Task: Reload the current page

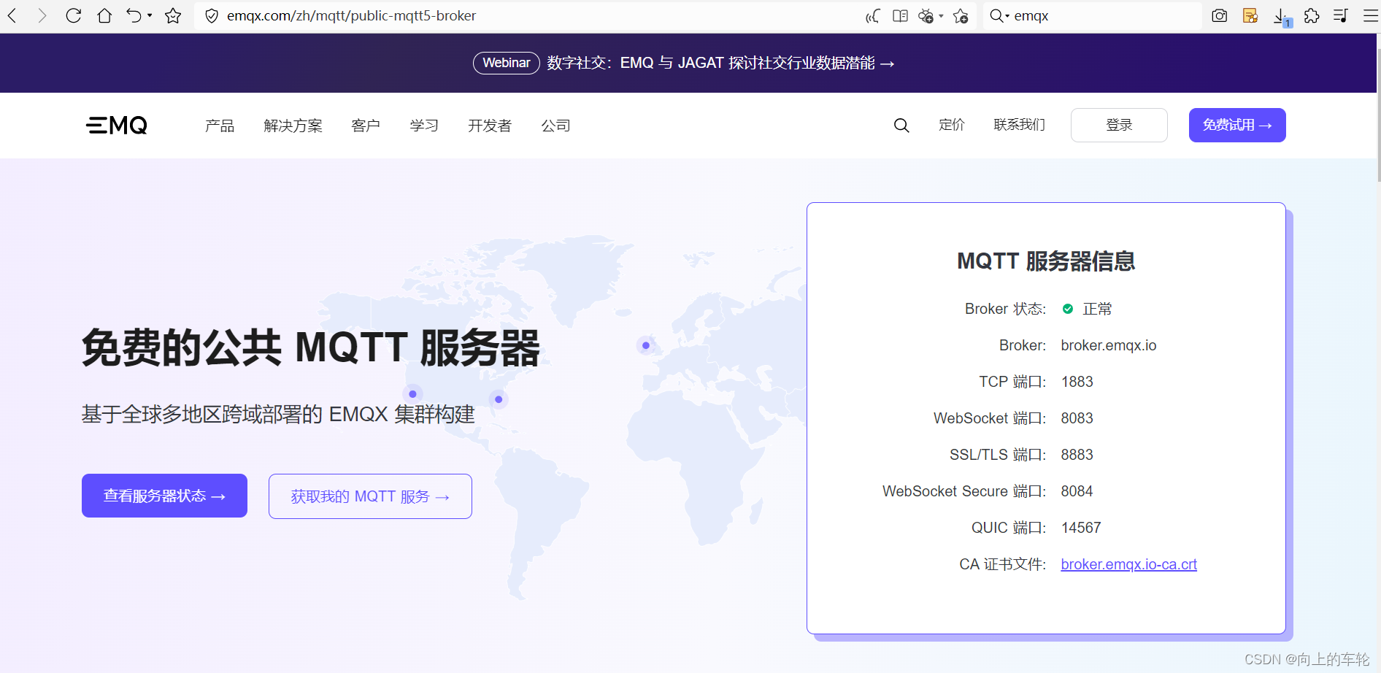Action: click(x=73, y=15)
